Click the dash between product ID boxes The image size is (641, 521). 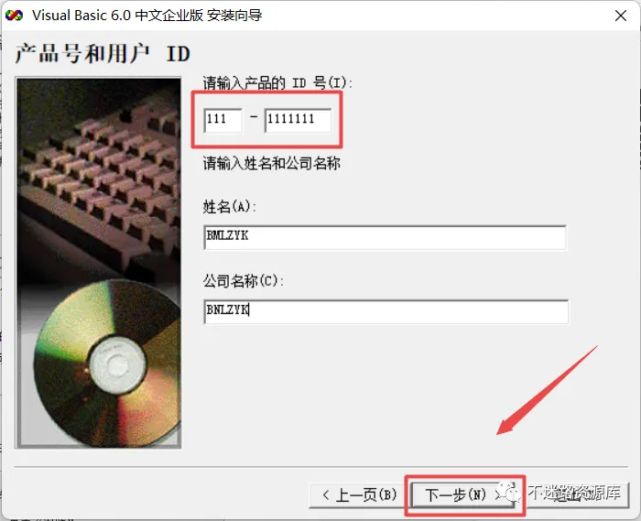254,117
